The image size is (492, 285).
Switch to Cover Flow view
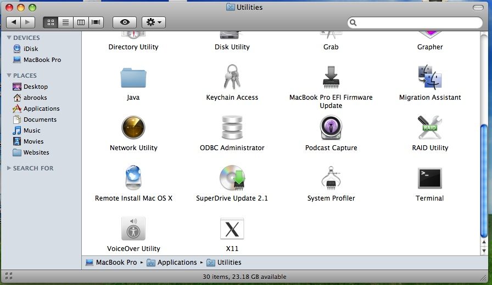pos(96,22)
